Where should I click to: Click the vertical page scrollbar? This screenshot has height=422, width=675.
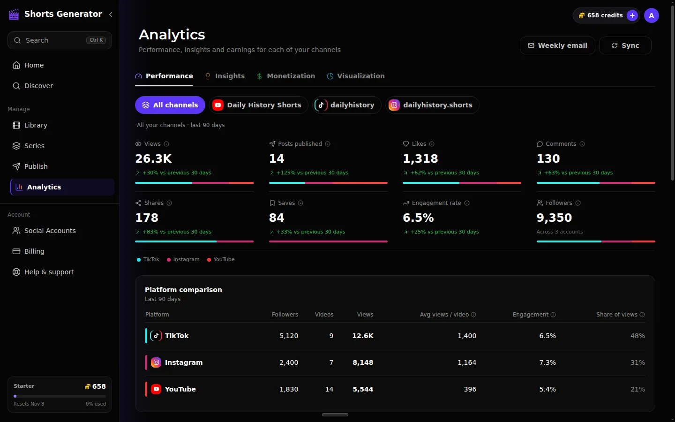tap(673, 94)
